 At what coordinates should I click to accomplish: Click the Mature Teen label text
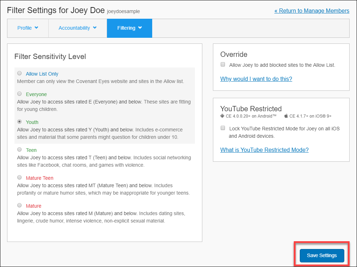[40, 178]
